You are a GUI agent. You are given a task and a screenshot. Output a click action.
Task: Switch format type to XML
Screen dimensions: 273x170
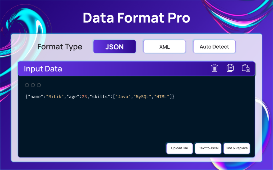point(164,47)
